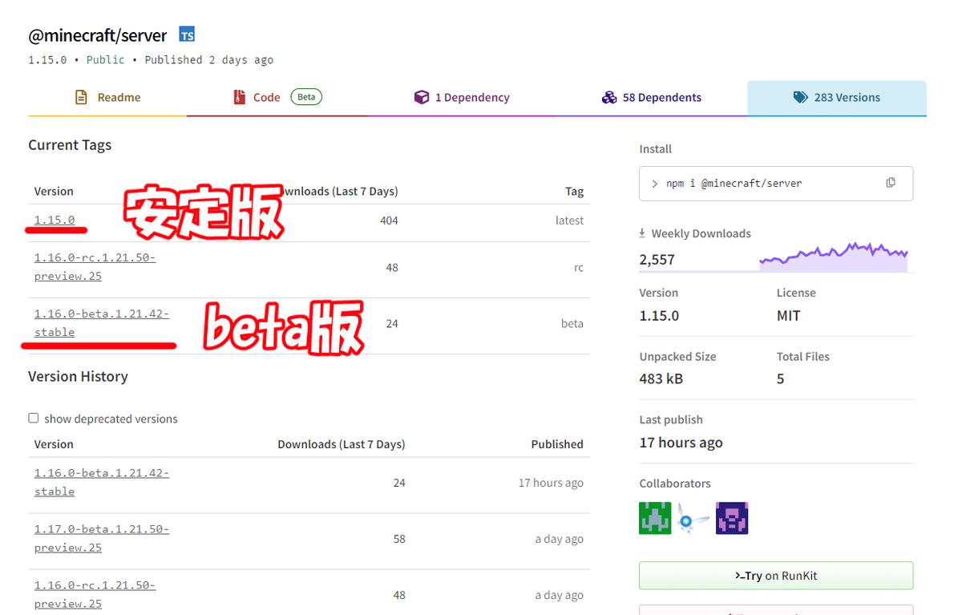Click the Readme document icon
The width and height of the screenshot is (962, 615).
81,97
